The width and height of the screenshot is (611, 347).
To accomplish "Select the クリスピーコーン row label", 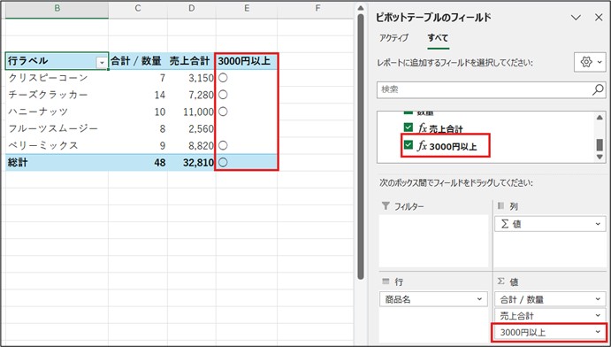I will click(57, 78).
